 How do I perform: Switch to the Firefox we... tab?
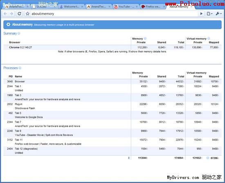[153, 7]
